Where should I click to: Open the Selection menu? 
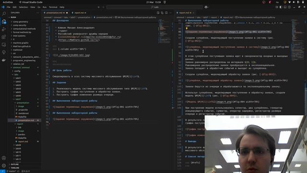click(24, 7)
